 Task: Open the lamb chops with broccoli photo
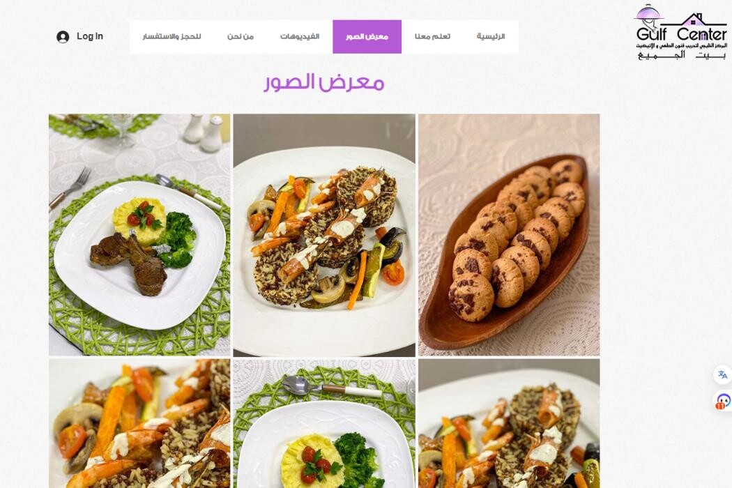(139, 235)
